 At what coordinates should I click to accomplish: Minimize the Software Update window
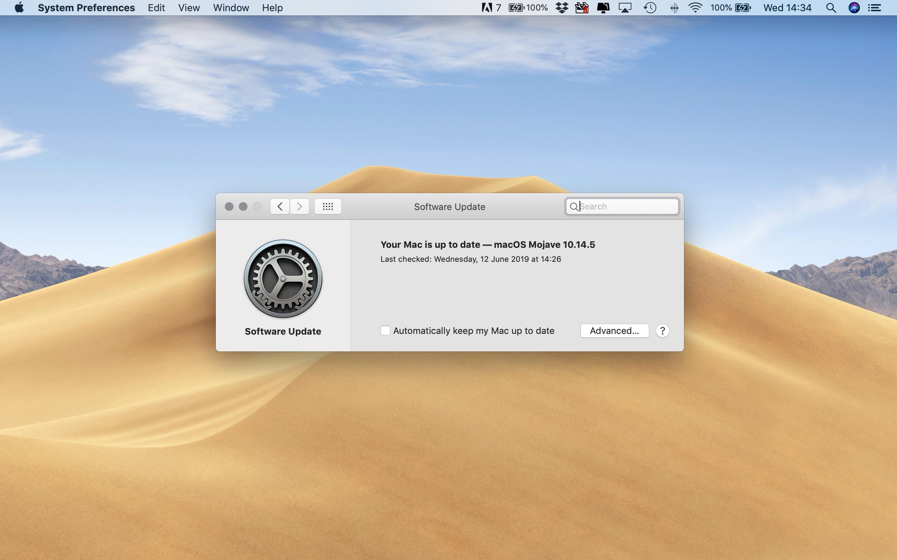coord(243,206)
